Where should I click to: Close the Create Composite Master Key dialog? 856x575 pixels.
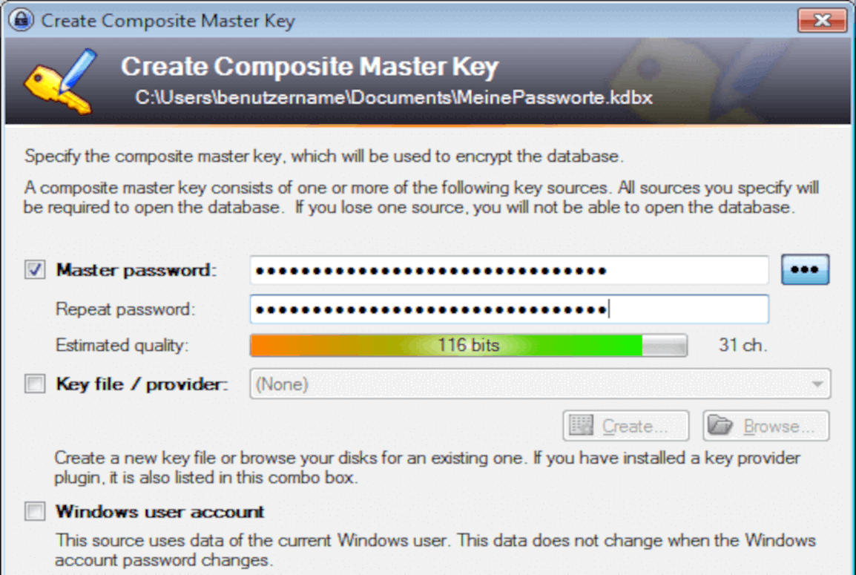822,20
